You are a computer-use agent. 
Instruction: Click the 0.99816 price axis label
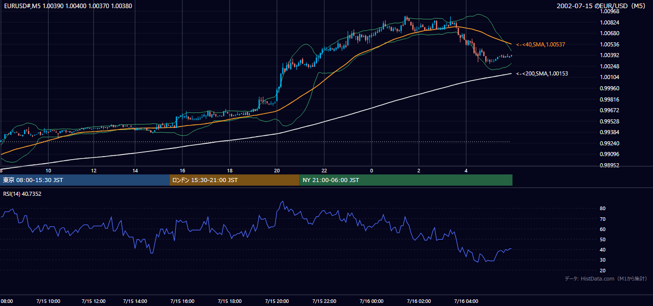[610, 99]
